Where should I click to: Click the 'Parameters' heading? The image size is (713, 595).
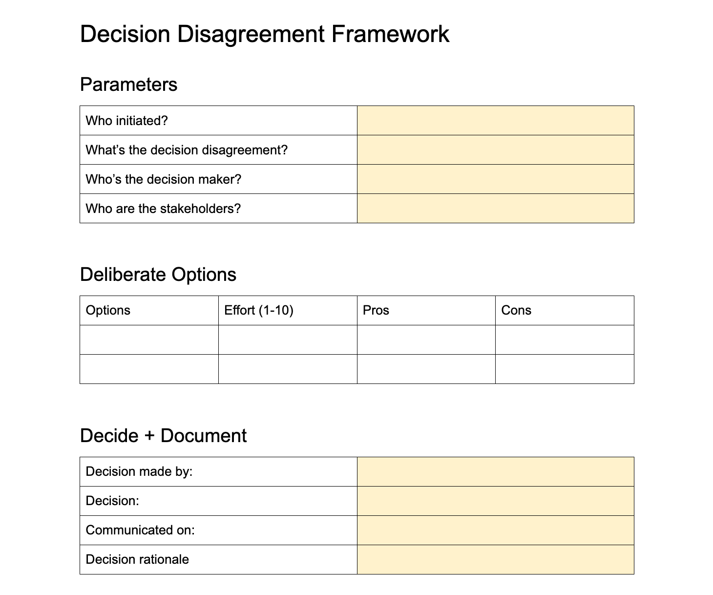[x=128, y=85]
